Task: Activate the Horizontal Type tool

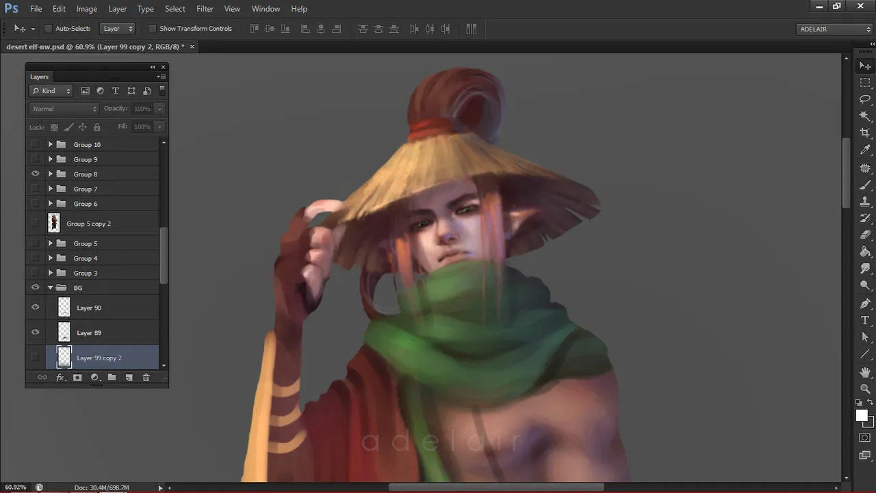Action: point(865,320)
